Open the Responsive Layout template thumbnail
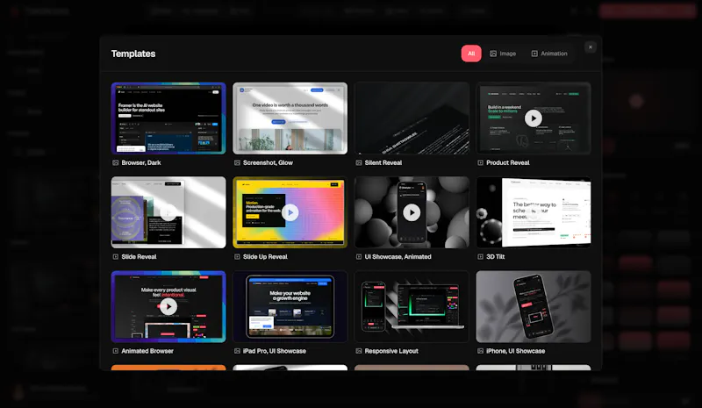 pyautogui.click(x=412, y=307)
